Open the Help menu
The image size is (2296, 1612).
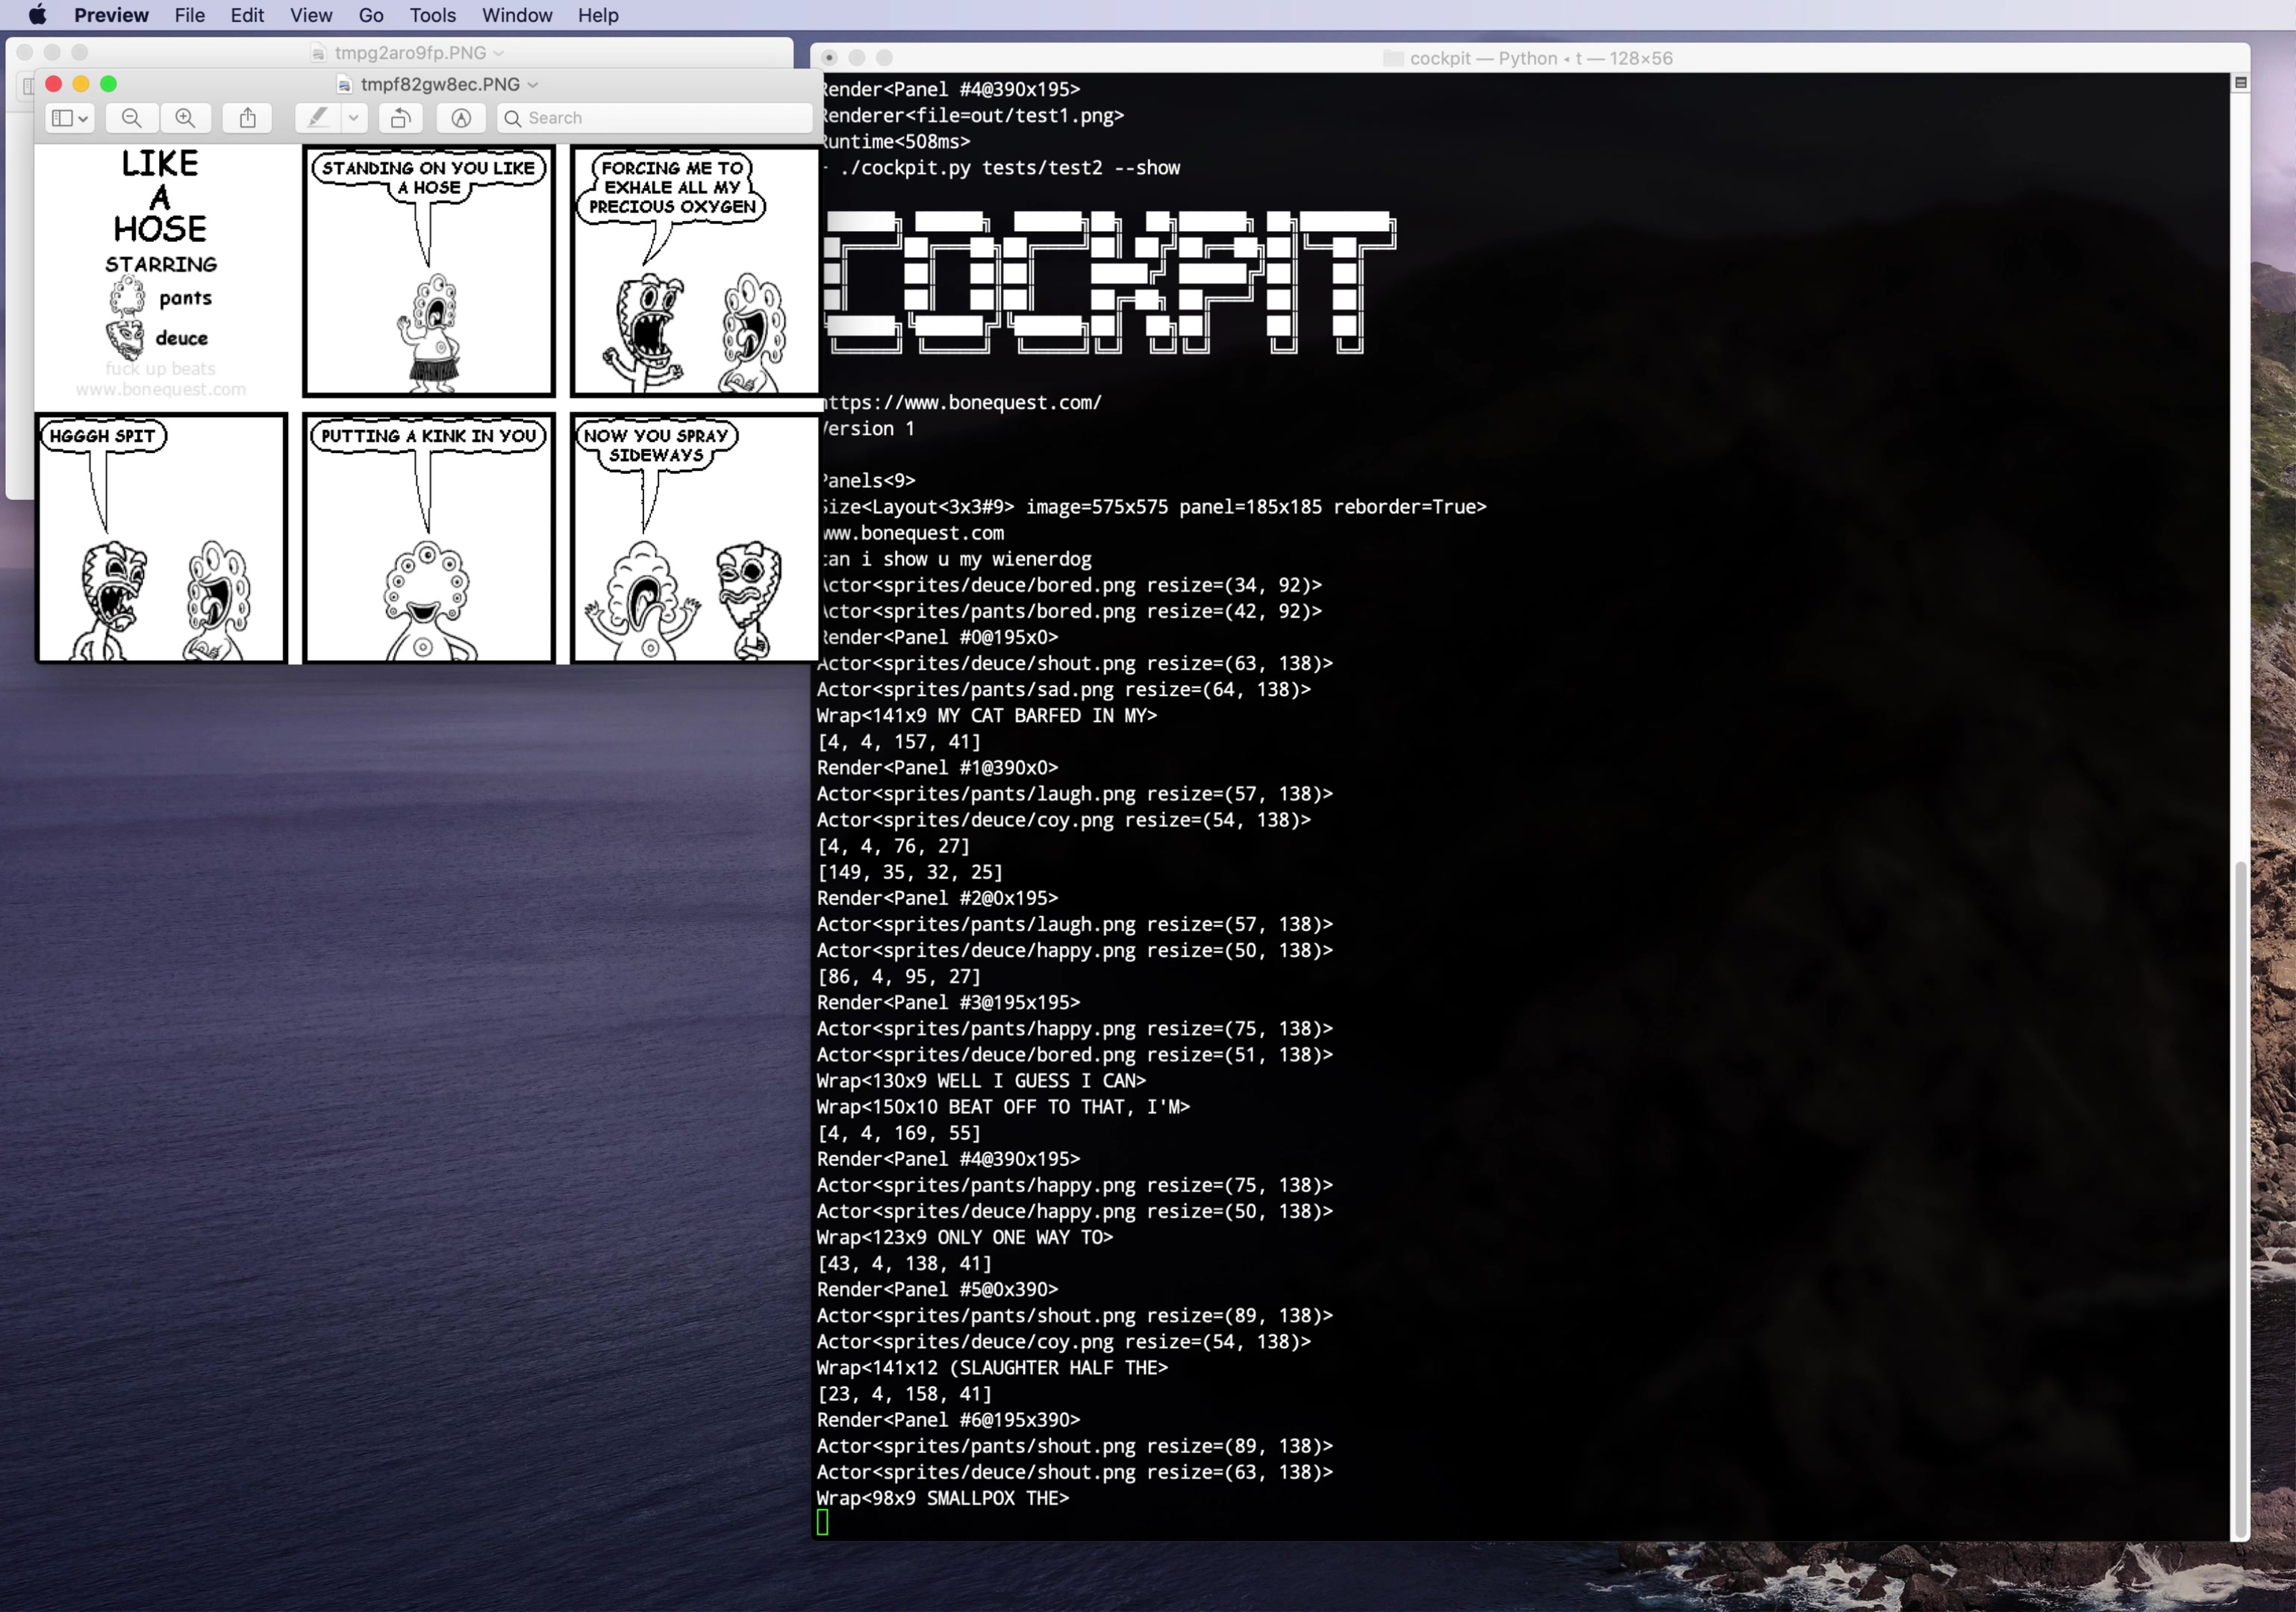tap(598, 15)
